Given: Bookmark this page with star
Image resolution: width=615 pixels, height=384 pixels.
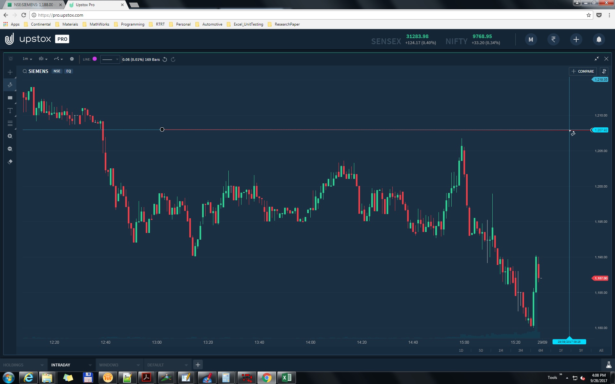Looking at the screenshot, I should coord(588,15).
